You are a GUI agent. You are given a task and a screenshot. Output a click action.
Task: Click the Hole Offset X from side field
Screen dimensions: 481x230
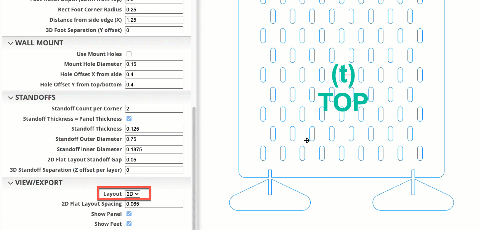point(154,75)
